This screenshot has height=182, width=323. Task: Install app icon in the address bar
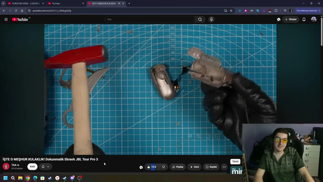pos(226,11)
